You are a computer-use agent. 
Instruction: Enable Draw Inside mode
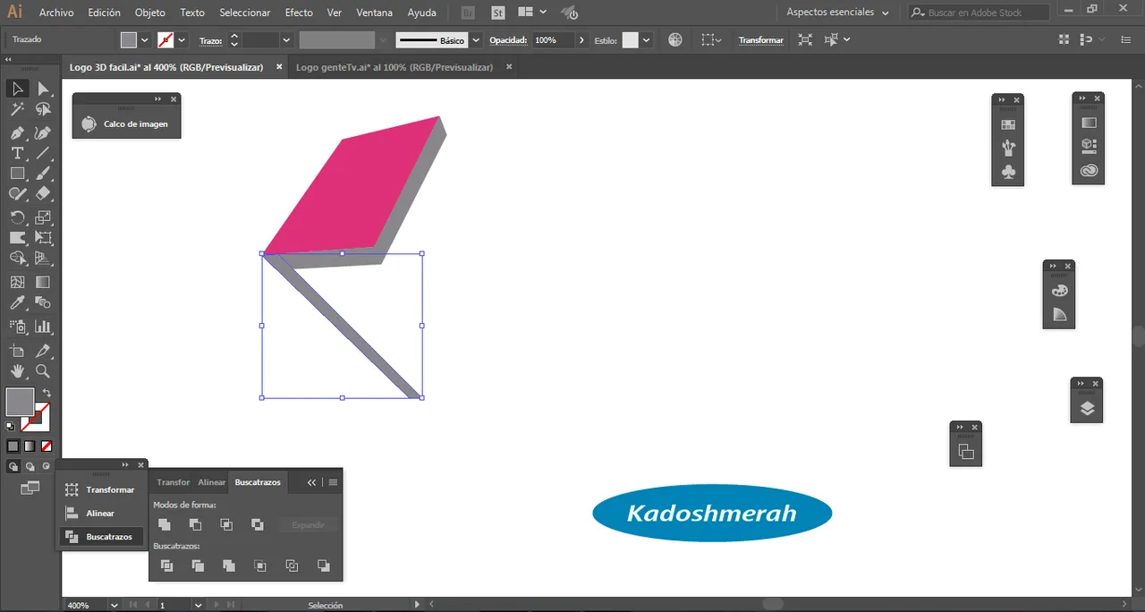(46, 466)
